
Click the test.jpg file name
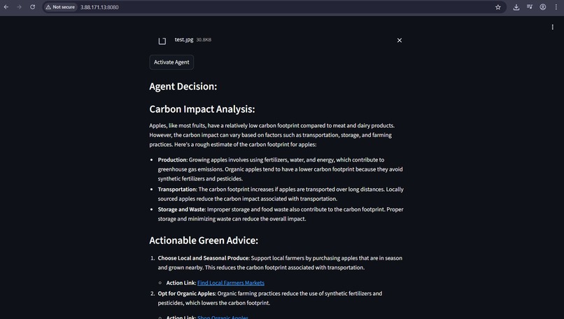click(184, 40)
